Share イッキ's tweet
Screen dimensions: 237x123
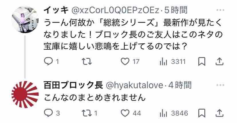(219, 62)
